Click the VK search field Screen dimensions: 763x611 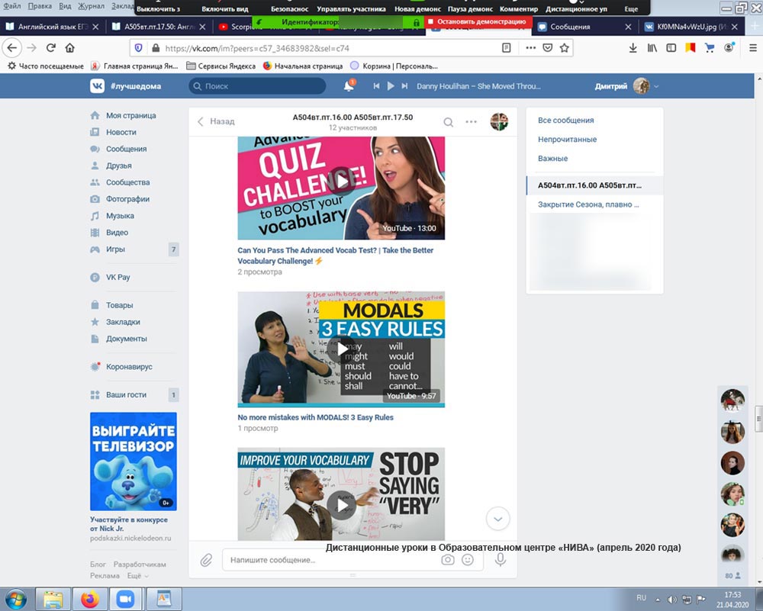(257, 86)
